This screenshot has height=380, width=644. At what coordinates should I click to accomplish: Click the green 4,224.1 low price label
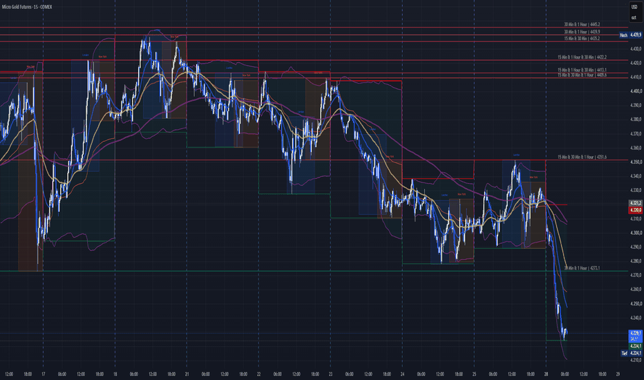click(x=636, y=346)
